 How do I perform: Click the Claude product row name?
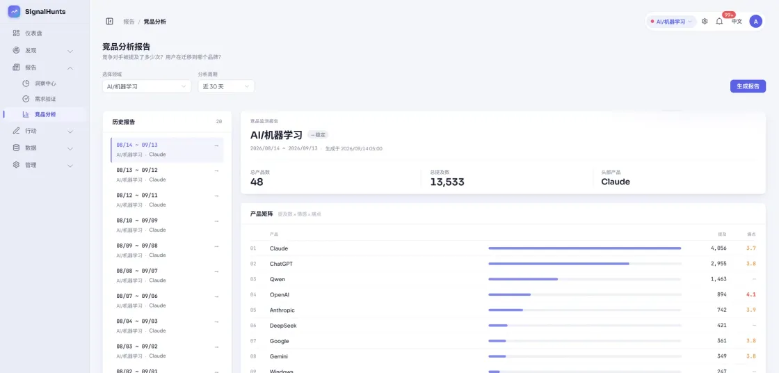coord(279,248)
